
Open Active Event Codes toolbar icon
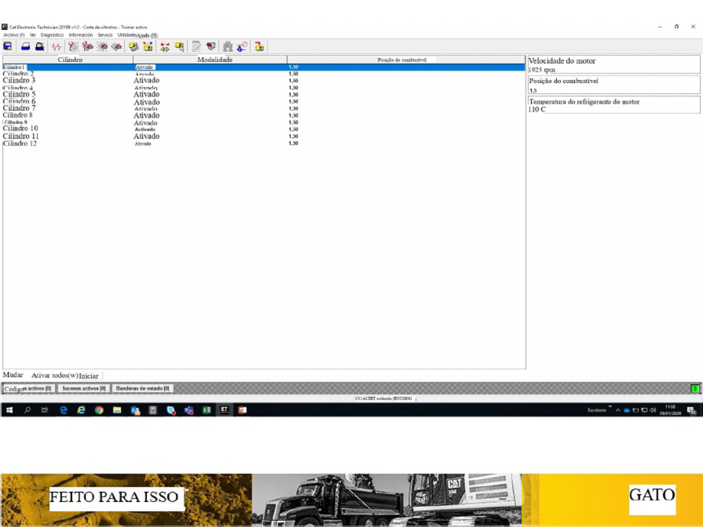click(x=103, y=47)
